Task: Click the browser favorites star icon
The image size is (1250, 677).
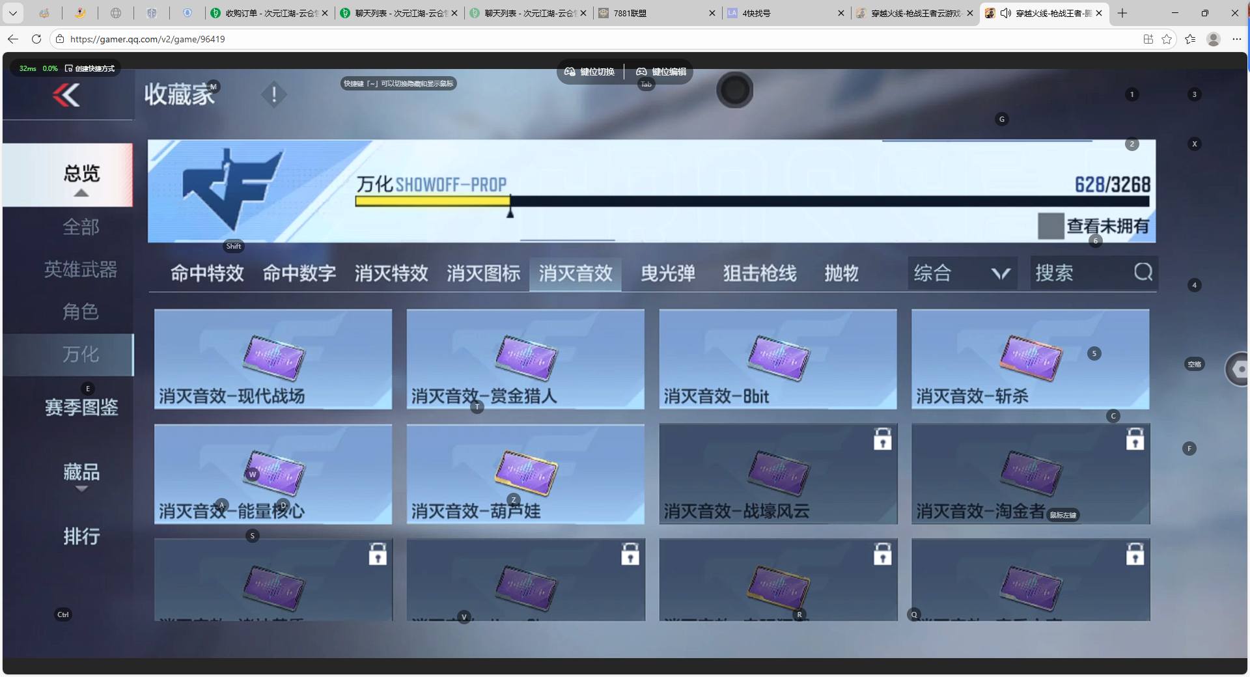Action: coord(1167,39)
